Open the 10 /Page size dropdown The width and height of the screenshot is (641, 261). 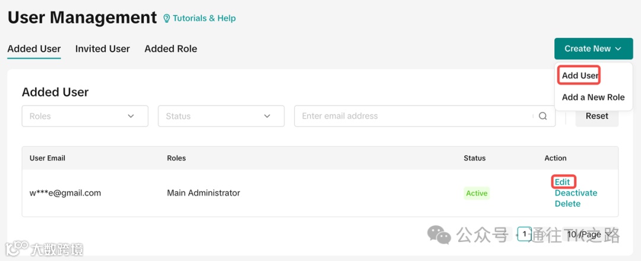point(588,234)
